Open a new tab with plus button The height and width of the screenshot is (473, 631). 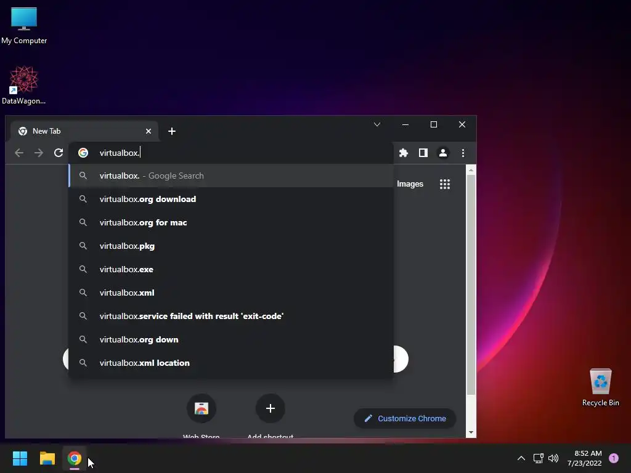(172, 131)
